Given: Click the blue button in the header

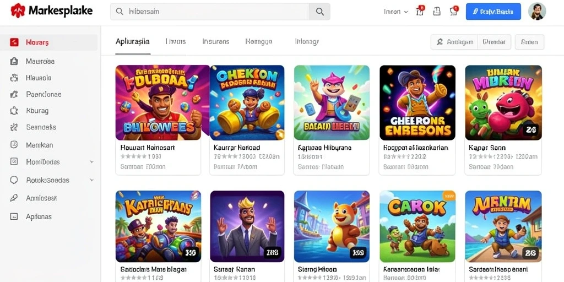Looking at the screenshot, I should click(x=493, y=12).
